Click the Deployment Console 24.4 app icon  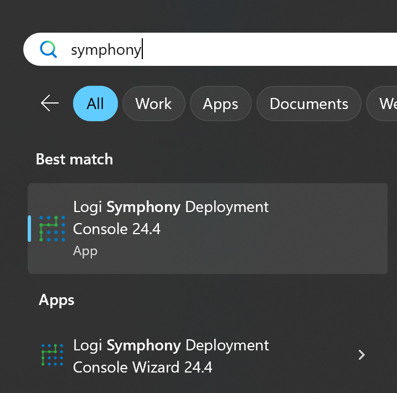coord(52,229)
